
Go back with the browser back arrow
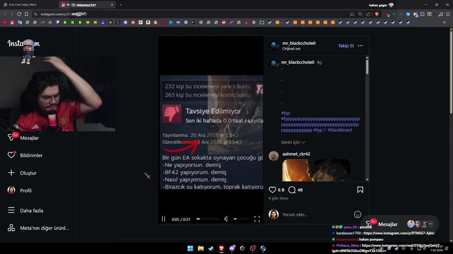pos(5,14)
